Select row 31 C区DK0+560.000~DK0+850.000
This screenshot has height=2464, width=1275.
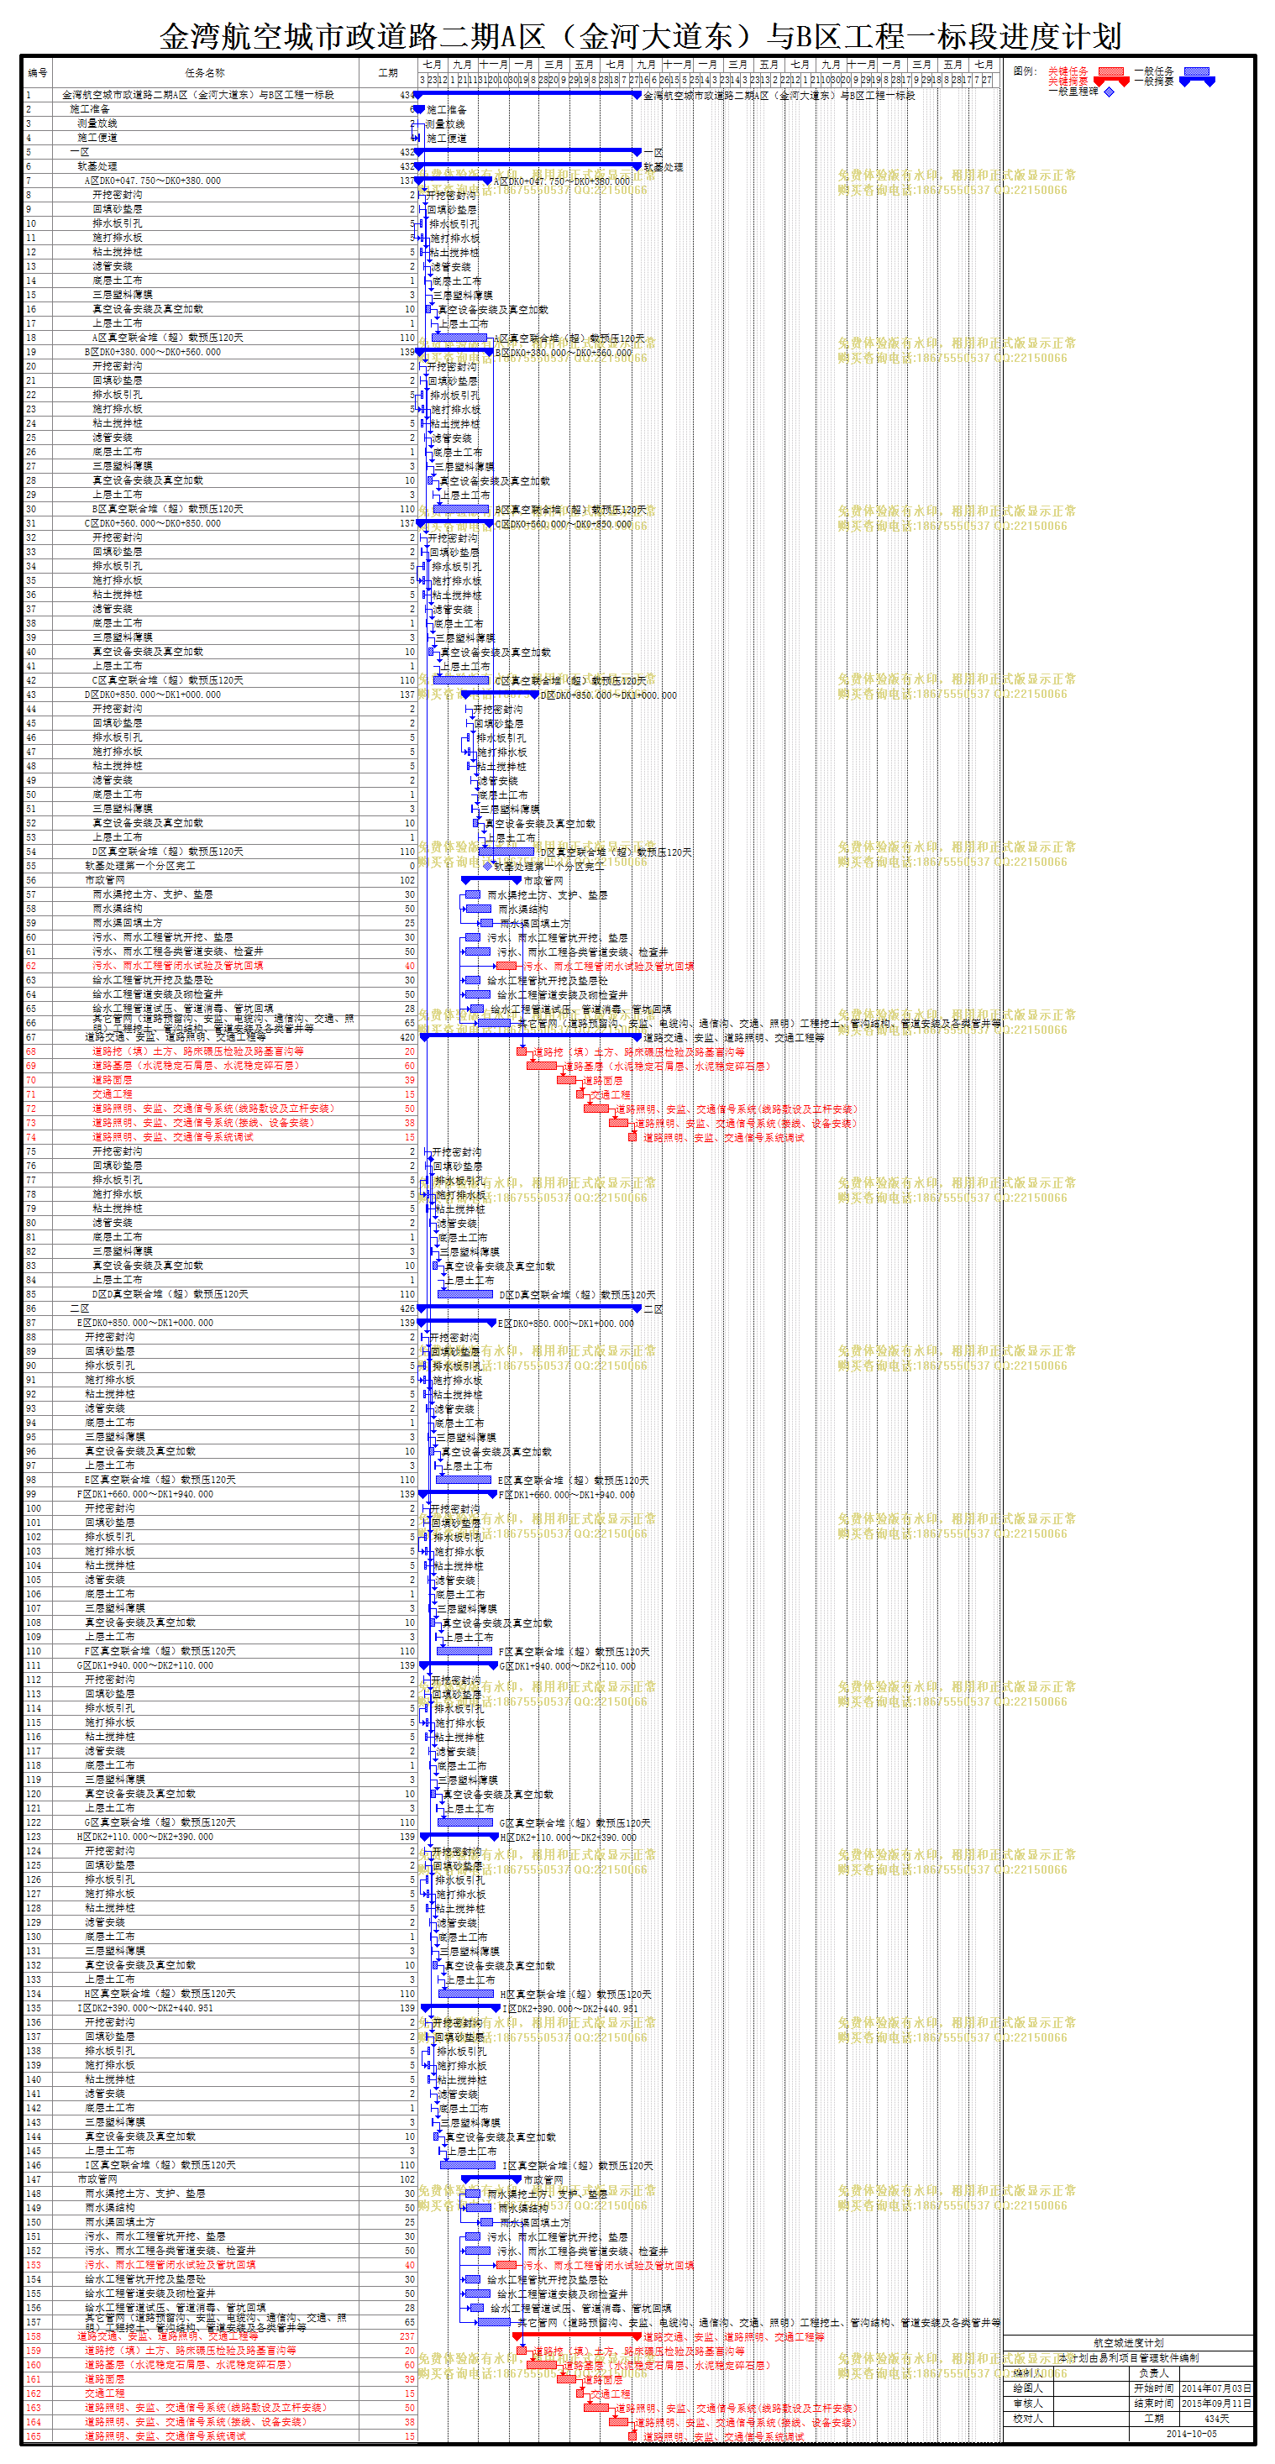pos(152,523)
